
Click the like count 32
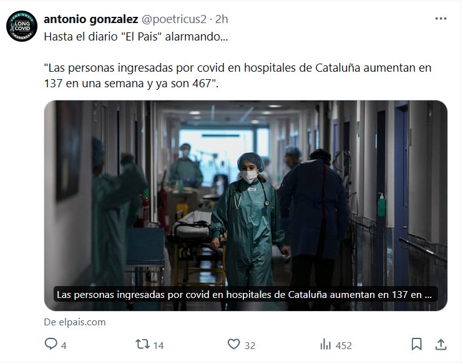pos(250,345)
